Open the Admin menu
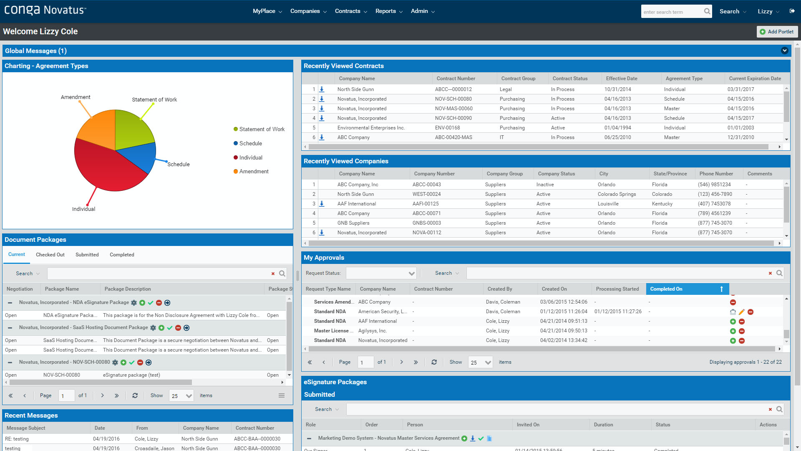The image size is (801, 451). 423,11
